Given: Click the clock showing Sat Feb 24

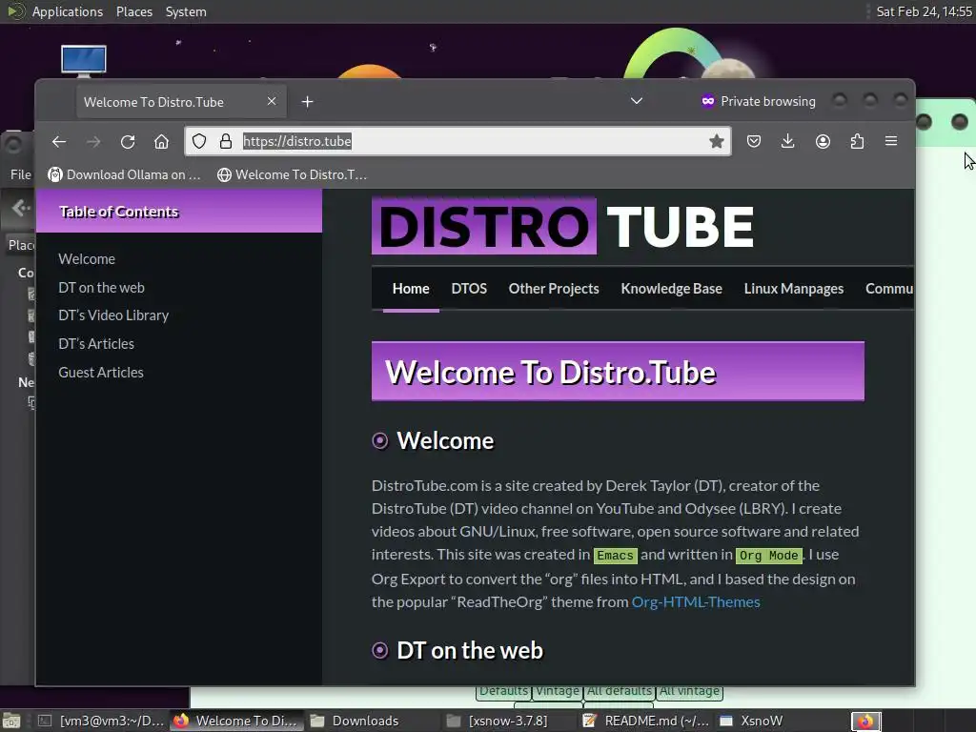Looking at the screenshot, I should click(x=924, y=11).
